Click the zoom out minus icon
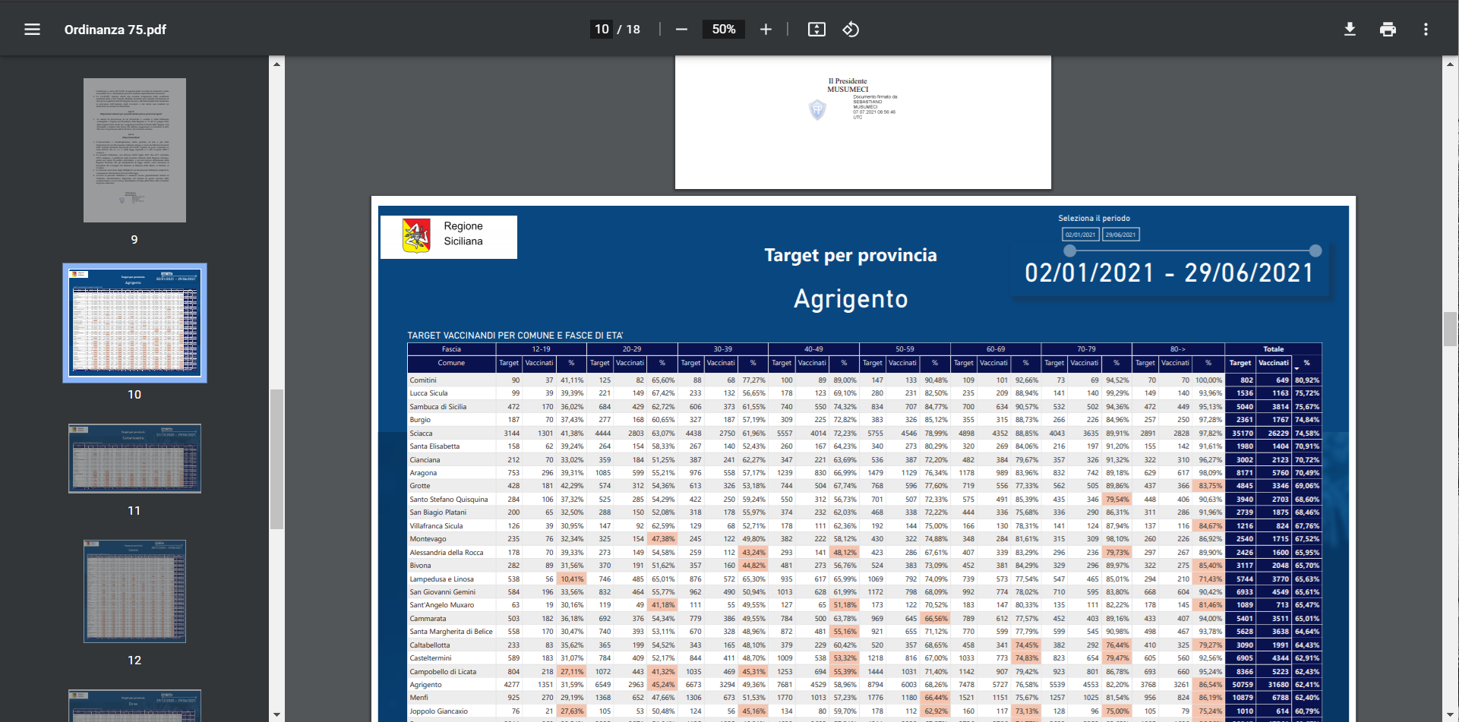The width and height of the screenshot is (1459, 722). (x=681, y=30)
